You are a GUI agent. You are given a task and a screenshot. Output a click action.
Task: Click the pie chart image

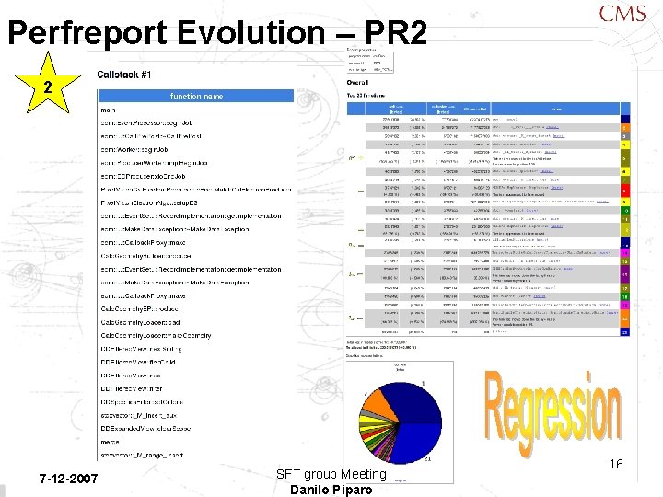pos(400,422)
